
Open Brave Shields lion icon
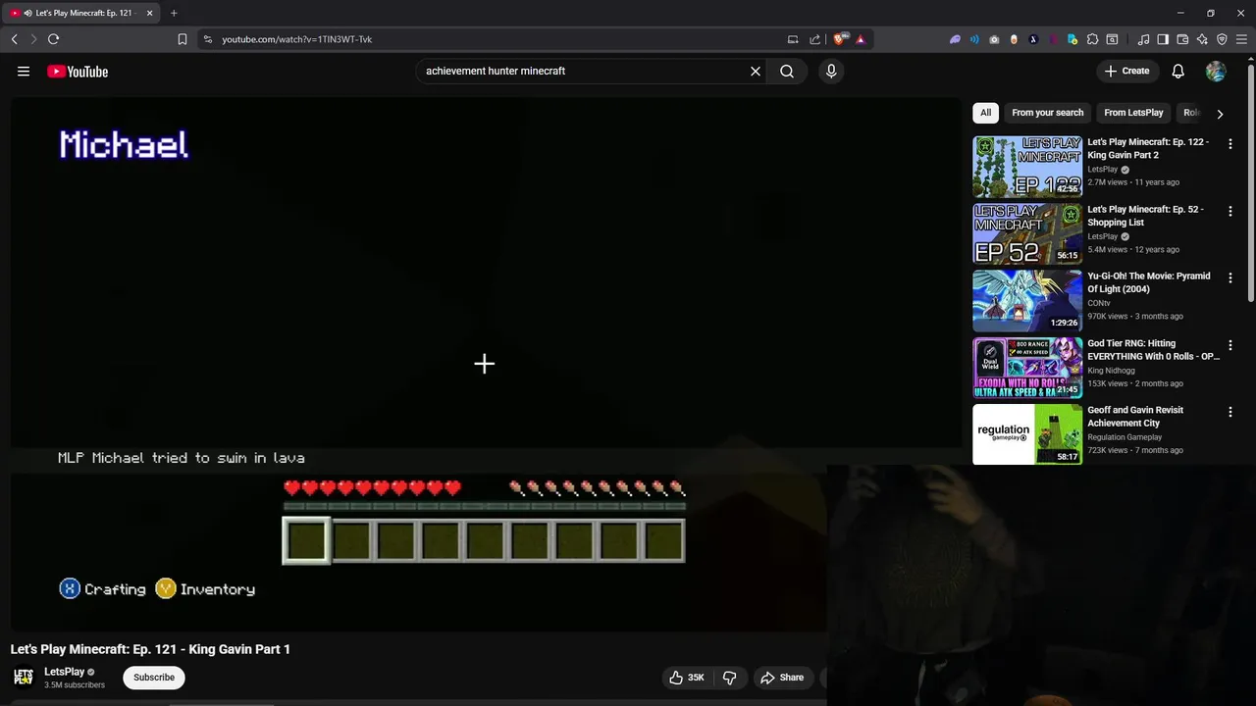(839, 39)
